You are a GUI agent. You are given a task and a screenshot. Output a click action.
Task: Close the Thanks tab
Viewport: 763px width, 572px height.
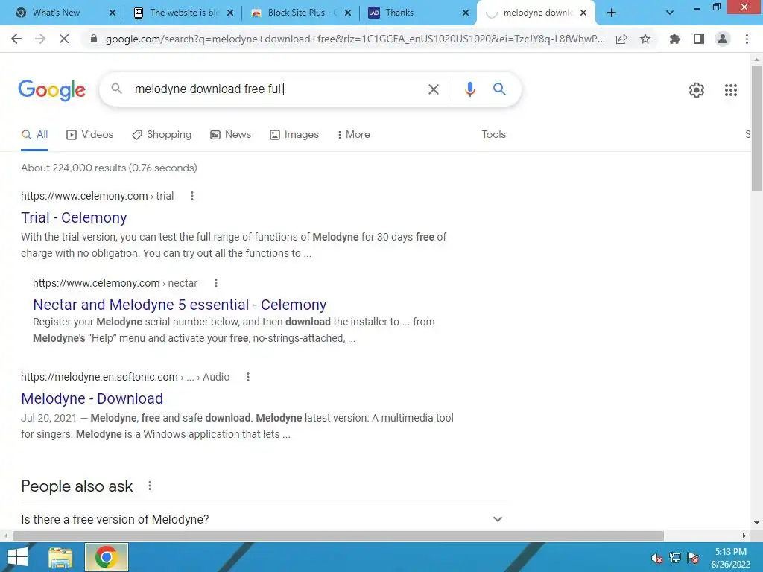(466, 13)
